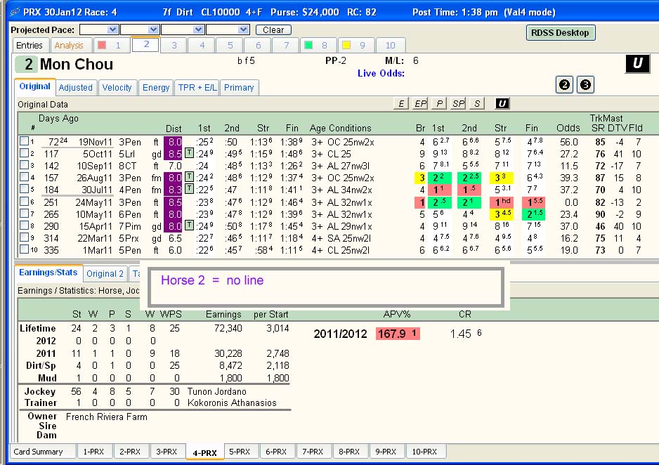The width and height of the screenshot is (659, 465).
Task: Switch to the Entries tab
Action: point(30,46)
